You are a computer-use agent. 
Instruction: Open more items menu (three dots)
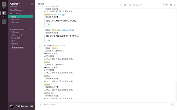tap(174, 5)
